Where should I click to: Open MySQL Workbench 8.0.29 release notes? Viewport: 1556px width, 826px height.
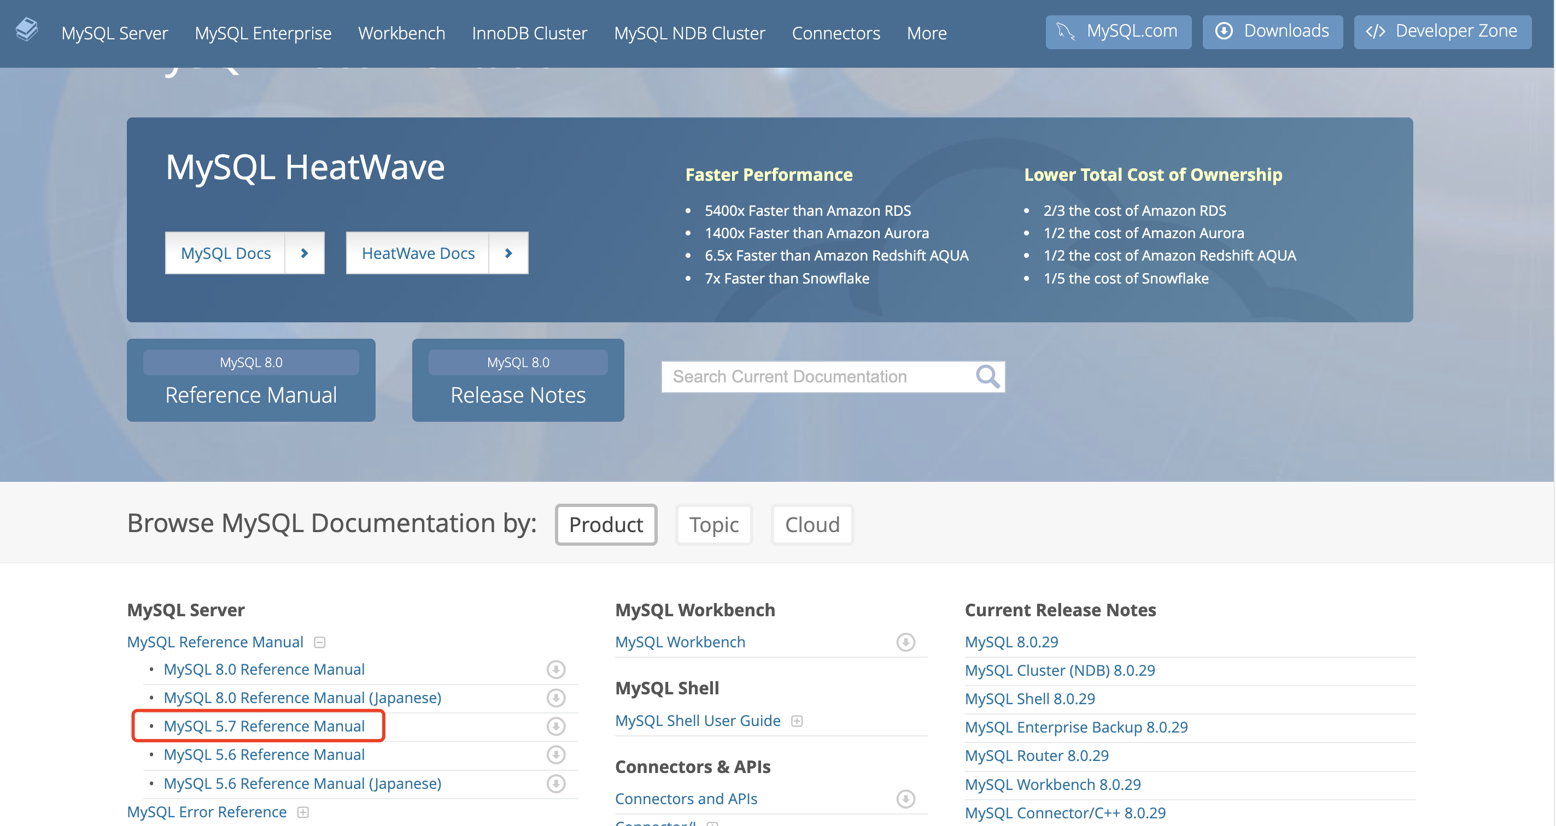1053,785
